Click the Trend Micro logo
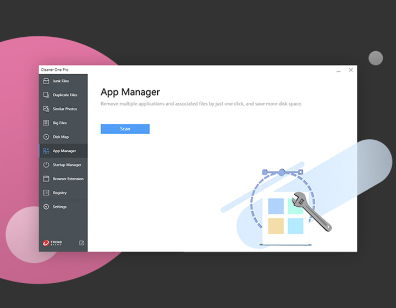 coord(53,243)
